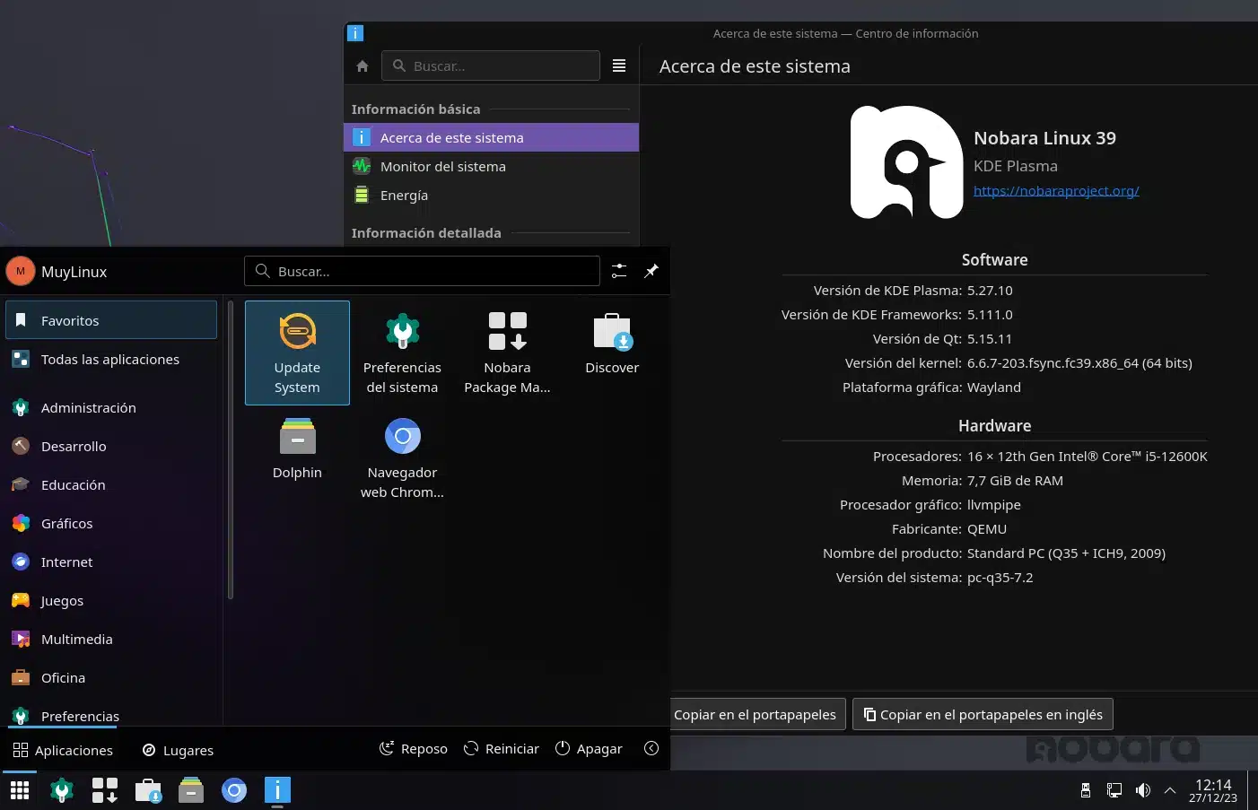Click the KDE Plasma version 5.27.10
Screen dimensions: 1258x810
point(990,291)
